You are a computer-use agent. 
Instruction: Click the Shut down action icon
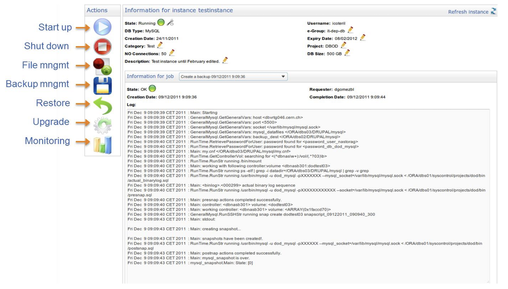(x=102, y=46)
